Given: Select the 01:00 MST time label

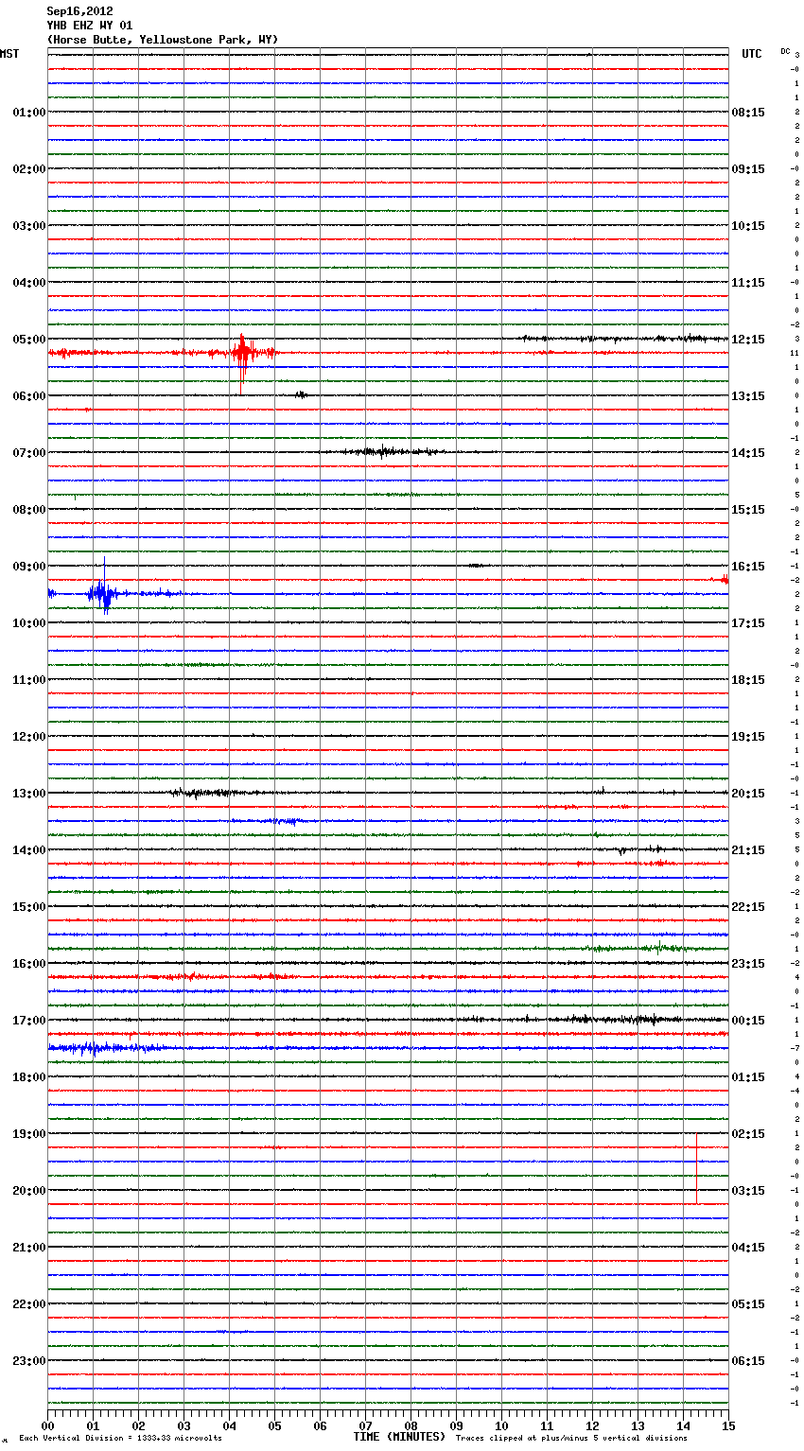Looking at the screenshot, I should click(x=29, y=113).
